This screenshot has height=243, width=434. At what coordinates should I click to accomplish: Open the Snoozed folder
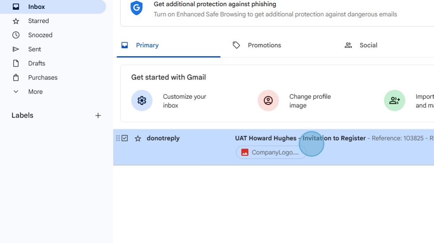(40, 35)
